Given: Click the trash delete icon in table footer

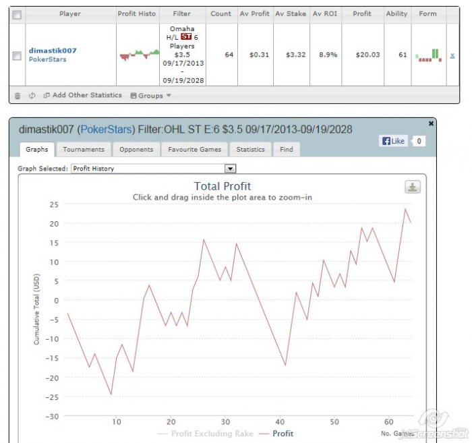Looking at the screenshot, I should 18,96.
